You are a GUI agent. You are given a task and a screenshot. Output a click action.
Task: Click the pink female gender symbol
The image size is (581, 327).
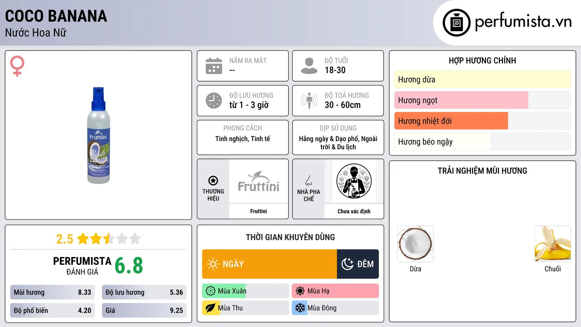[17, 66]
